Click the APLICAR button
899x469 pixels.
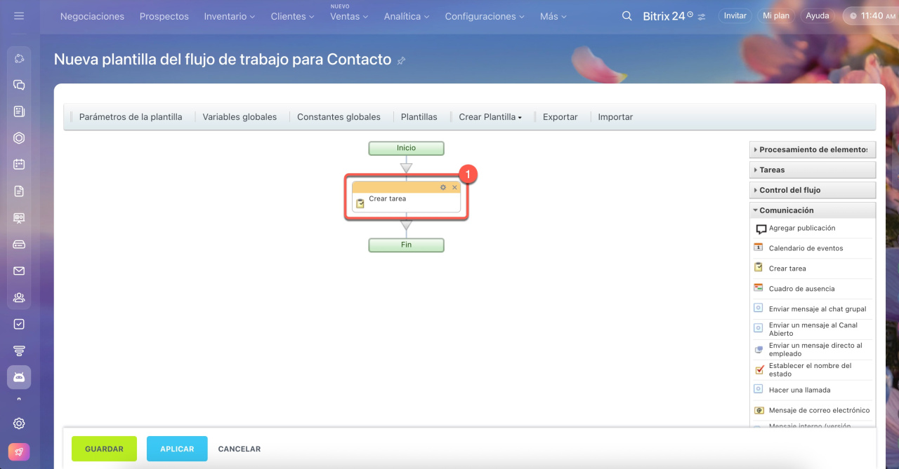177,449
